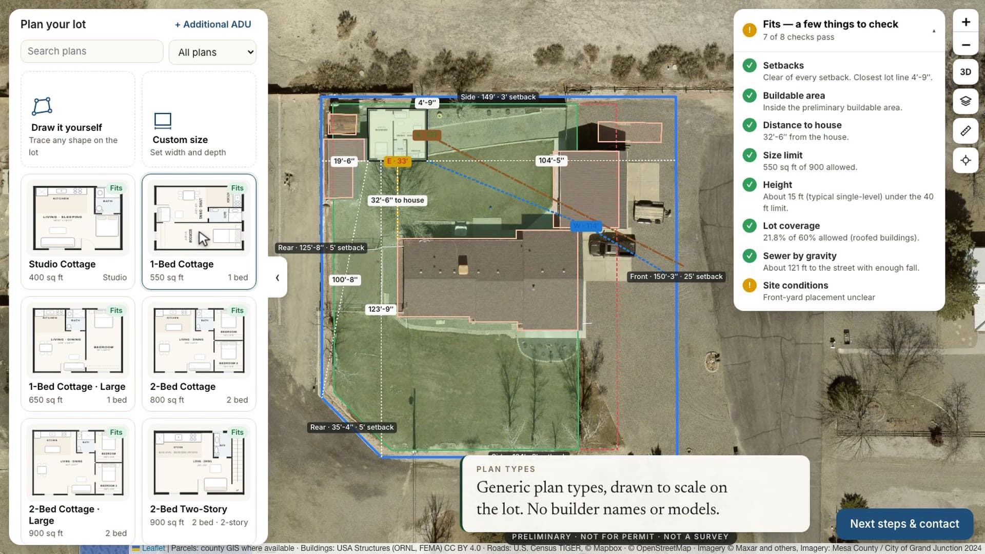This screenshot has width=985, height=554.
Task: Select the 1-Bed Cottage 550 sq ft plan
Action: [x=199, y=232]
